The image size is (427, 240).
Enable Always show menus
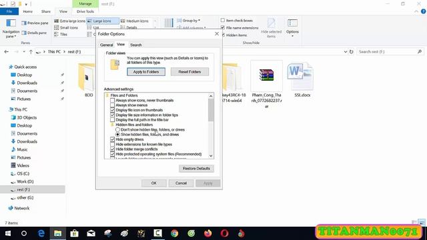click(x=112, y=105)
